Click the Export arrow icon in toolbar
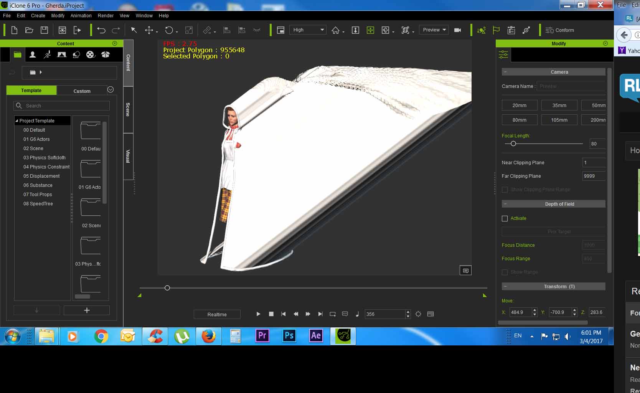The image size is (640, 393). [x=77, y=30]
